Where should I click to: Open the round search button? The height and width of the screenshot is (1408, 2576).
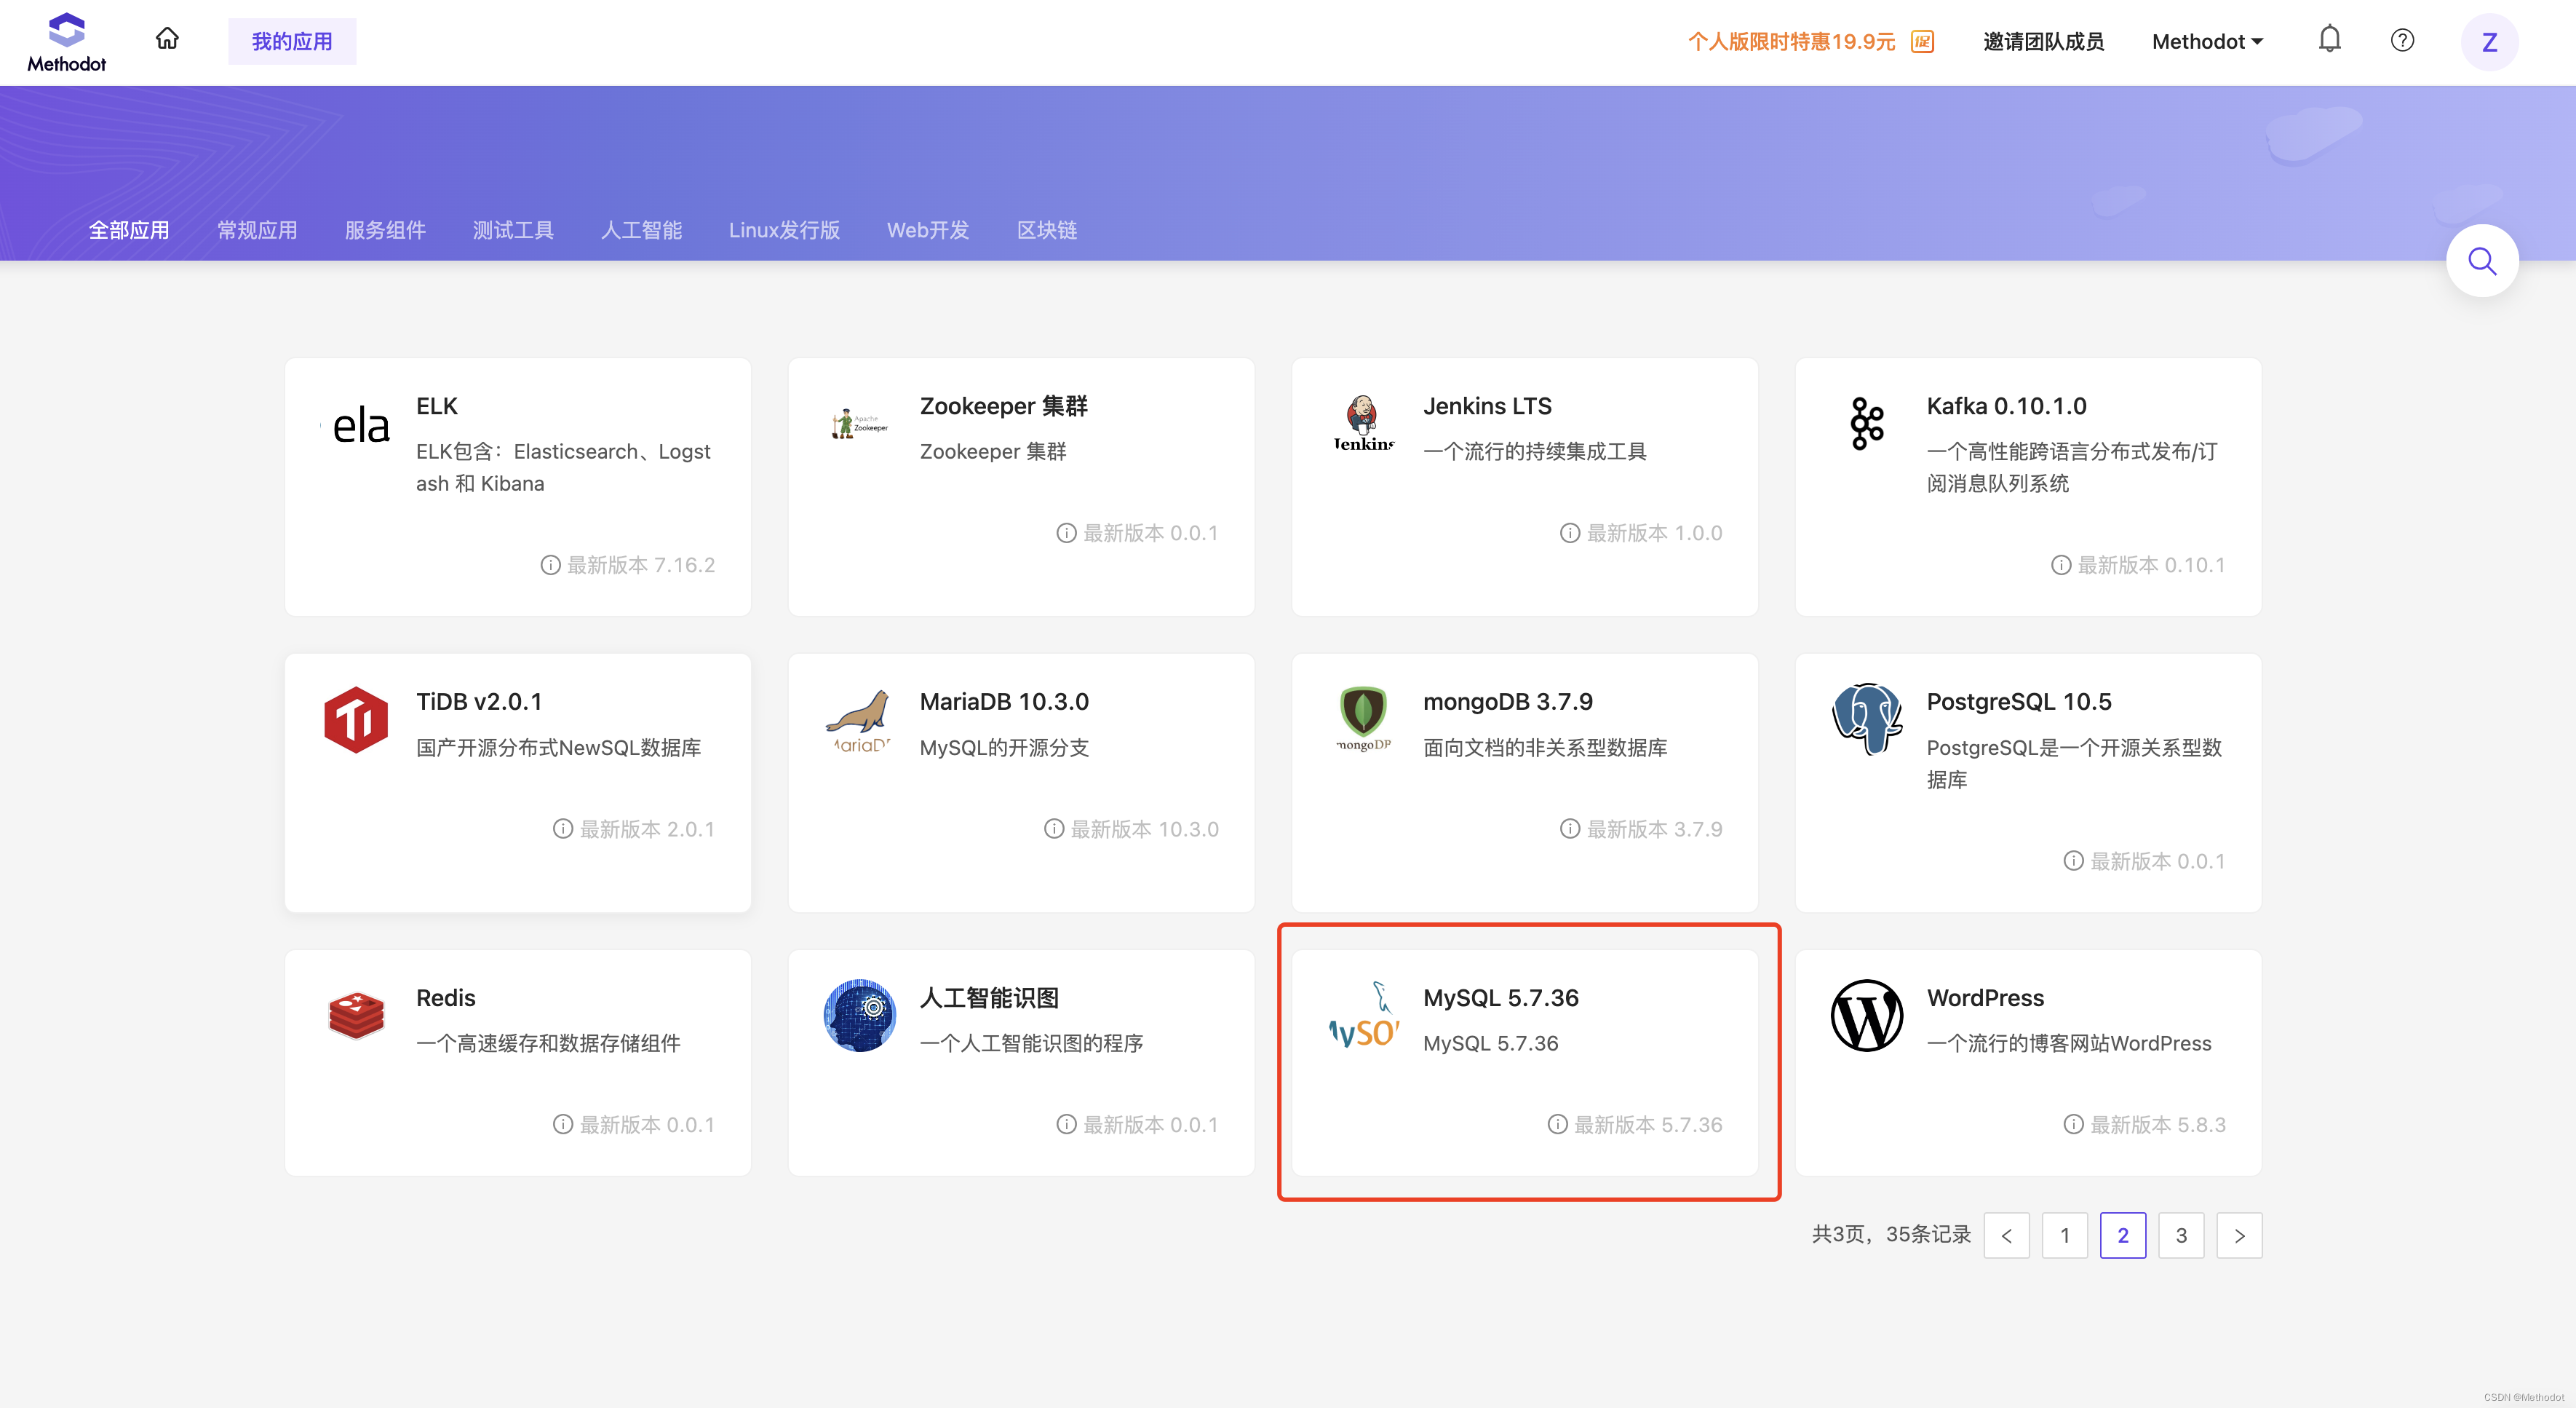[2482, 261]
